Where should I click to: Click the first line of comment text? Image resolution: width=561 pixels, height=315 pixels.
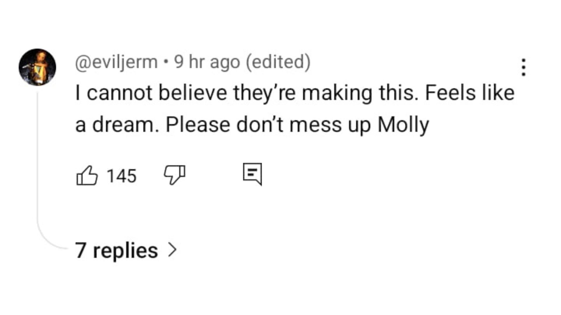pyautogui.click(x=295, y=93)
